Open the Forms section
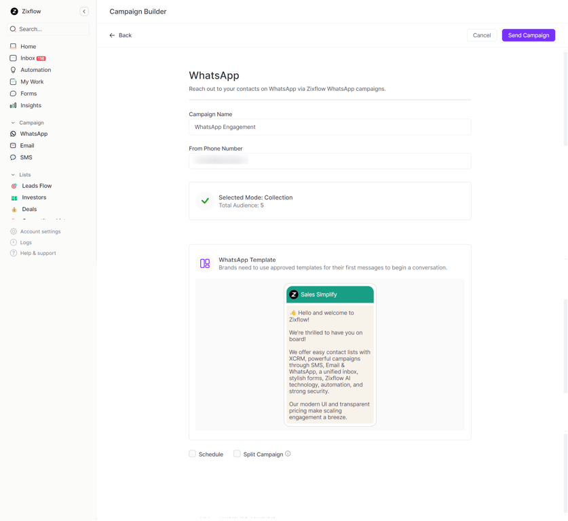 pyautogui.click(x=27, y=93)
